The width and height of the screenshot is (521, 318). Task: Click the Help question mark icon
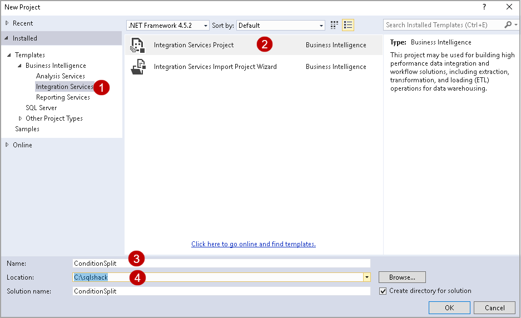(x=484, y=7)
